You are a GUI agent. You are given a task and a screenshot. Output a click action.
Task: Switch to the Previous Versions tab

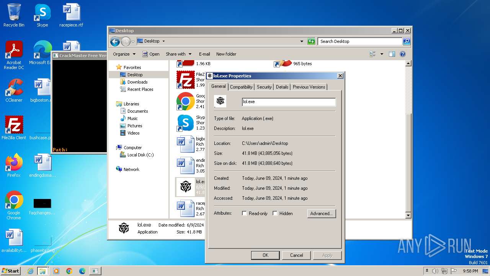(309, 87)
